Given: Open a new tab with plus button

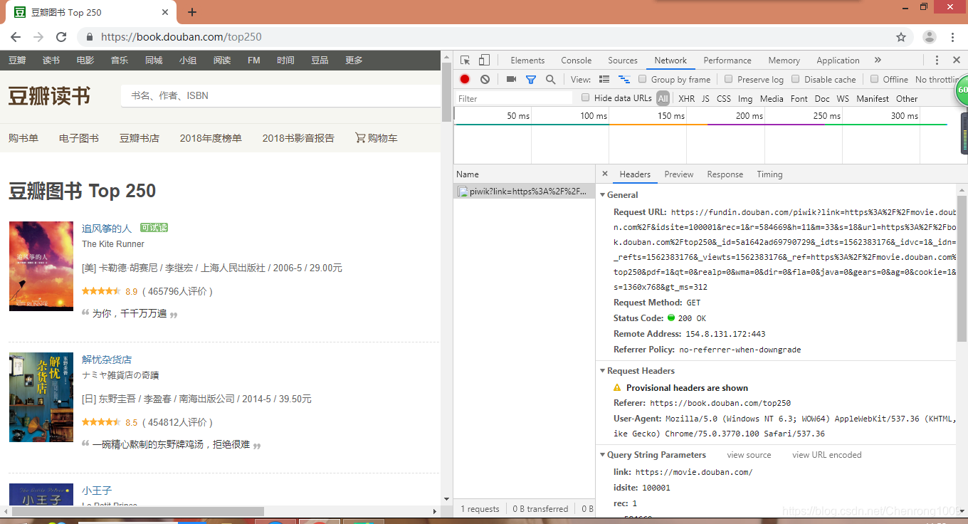Looking at the screenshot, I should (192, 12).
